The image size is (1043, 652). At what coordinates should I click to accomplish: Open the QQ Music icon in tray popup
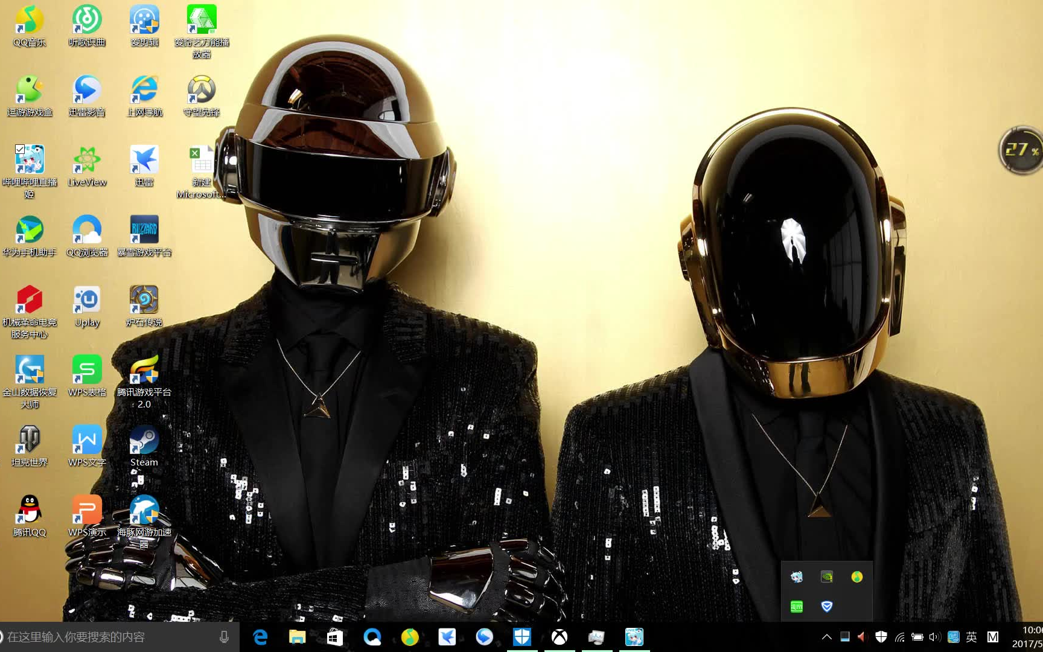tap(857, 577)
